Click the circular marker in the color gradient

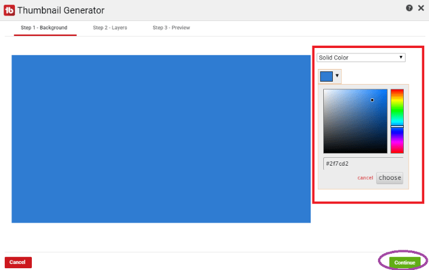(x=372, y=100)
